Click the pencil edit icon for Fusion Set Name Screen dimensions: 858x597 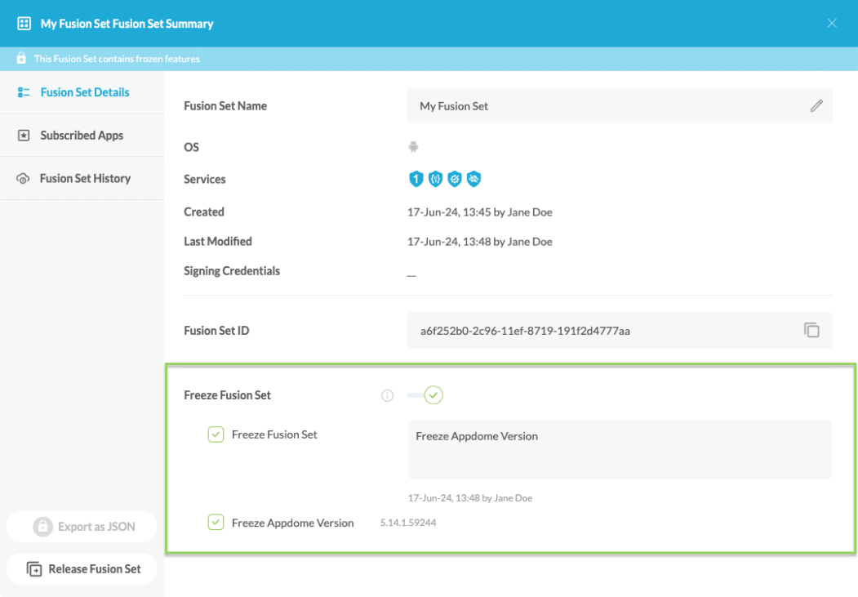(x=816, y=106)
